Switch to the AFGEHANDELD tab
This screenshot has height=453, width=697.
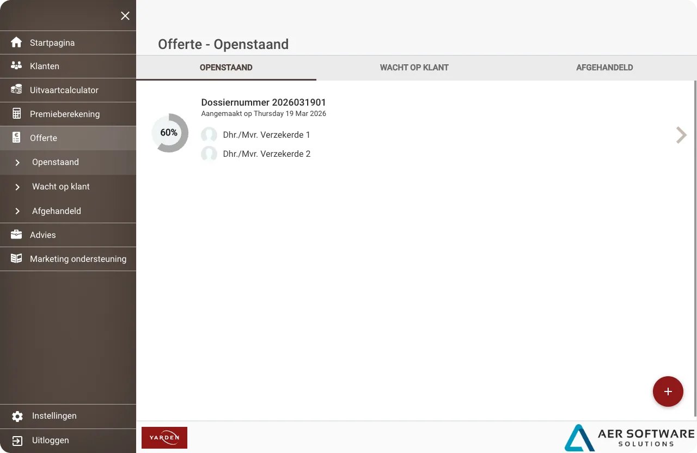604,68
